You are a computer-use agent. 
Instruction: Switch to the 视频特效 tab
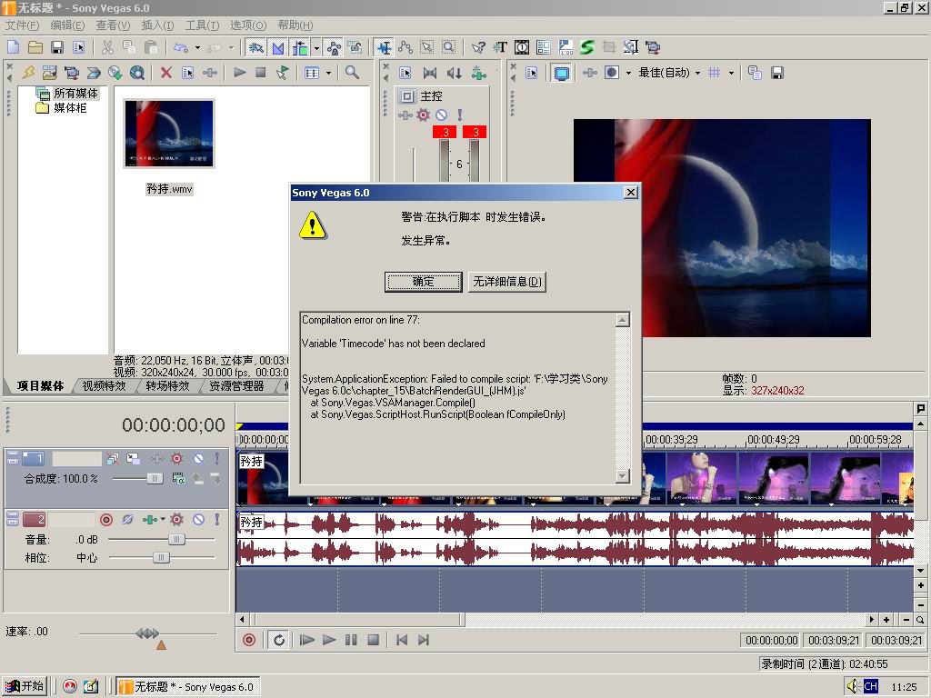(104, 385)
